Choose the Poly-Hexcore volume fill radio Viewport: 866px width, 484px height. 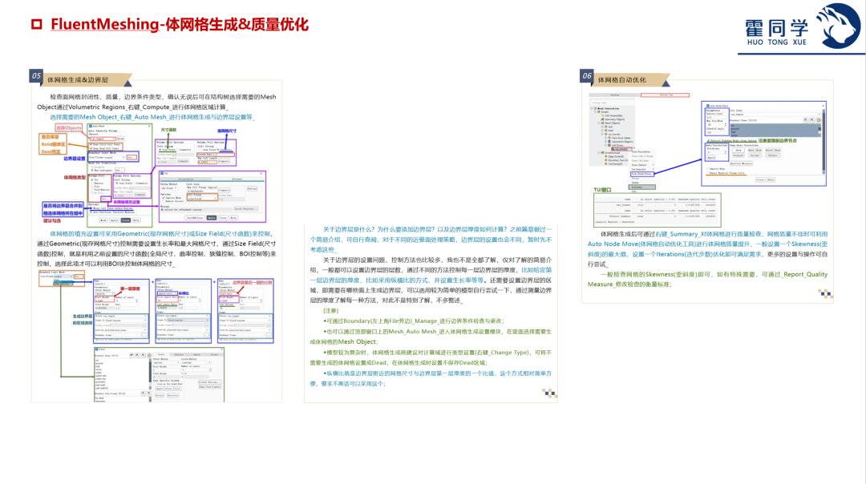pos(92,190)
